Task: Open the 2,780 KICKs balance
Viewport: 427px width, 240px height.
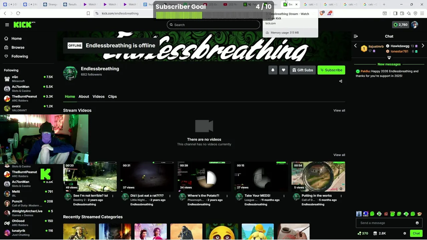Action: [400, 25]
